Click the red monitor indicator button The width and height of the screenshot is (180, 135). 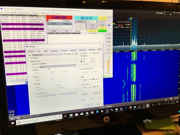coord(47,21)
